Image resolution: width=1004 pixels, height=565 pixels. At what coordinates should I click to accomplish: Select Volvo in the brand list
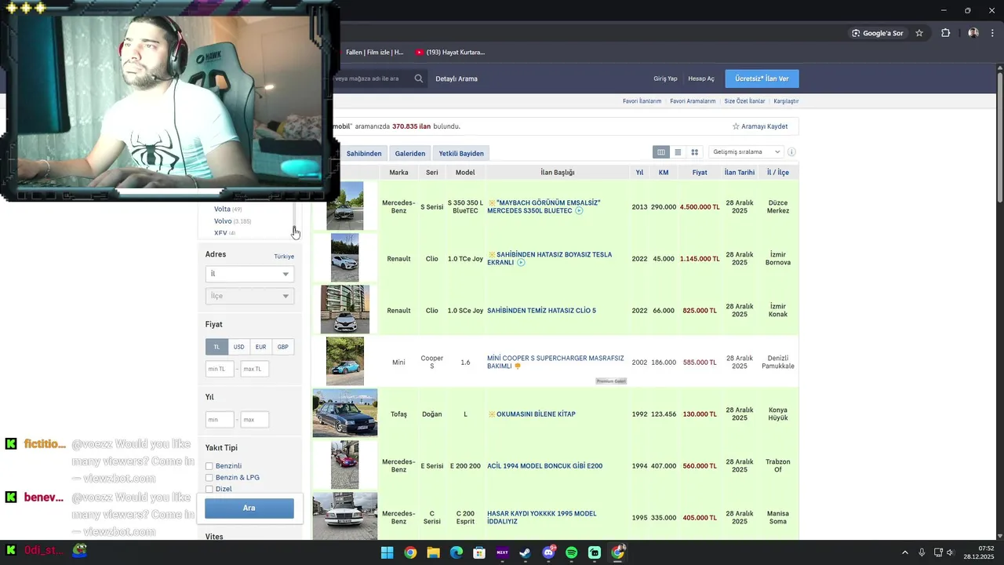click(223, 221)
